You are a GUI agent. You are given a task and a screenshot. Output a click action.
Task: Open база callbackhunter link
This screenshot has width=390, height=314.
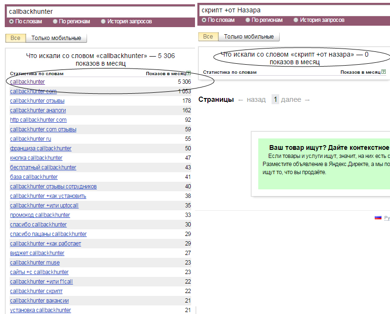tap(34, 177)
